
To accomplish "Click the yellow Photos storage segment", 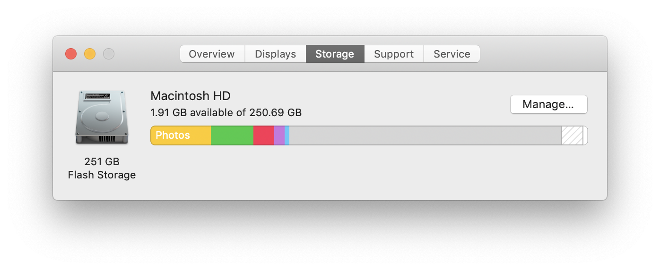I will point(181,135).
